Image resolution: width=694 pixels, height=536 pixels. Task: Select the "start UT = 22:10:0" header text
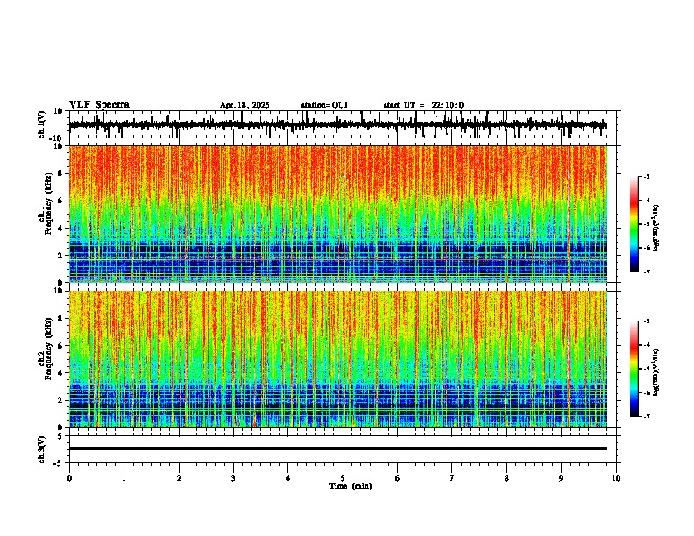click(x=423, y=105)
